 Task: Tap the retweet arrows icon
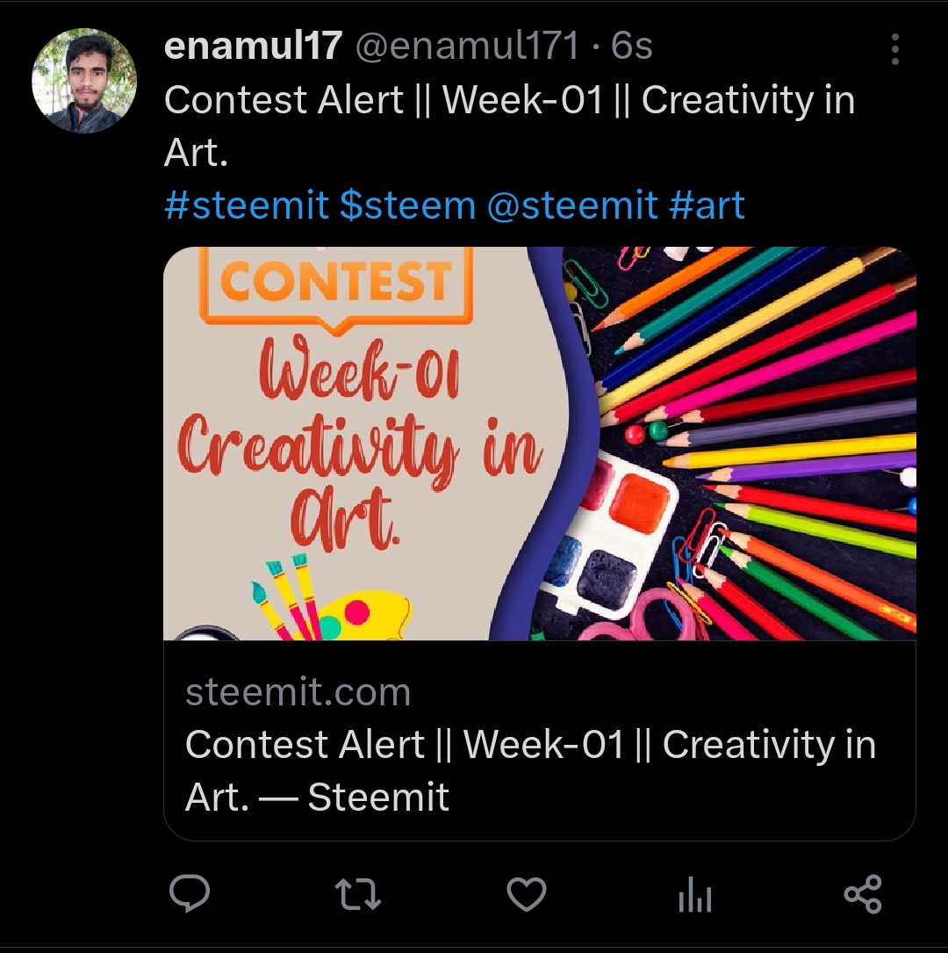[x=358, y=894]
